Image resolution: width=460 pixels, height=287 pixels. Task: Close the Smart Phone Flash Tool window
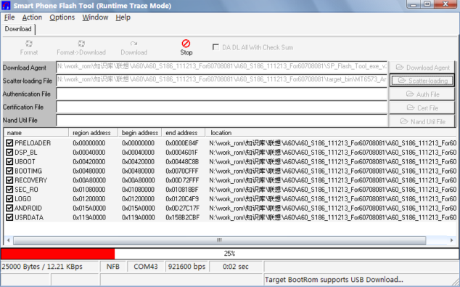coord(445,4)
